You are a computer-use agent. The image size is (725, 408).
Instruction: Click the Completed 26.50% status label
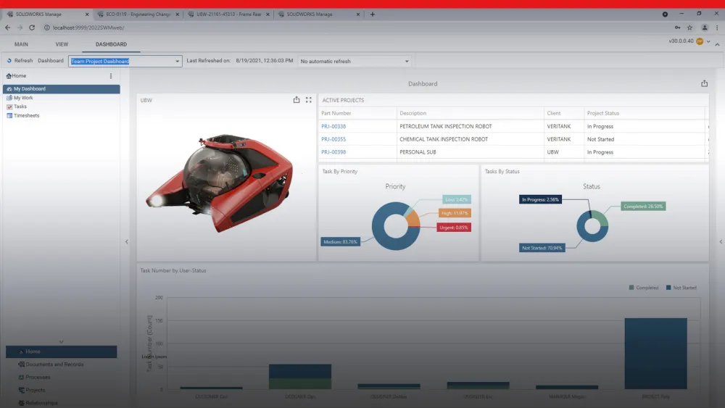pos(642,207)
